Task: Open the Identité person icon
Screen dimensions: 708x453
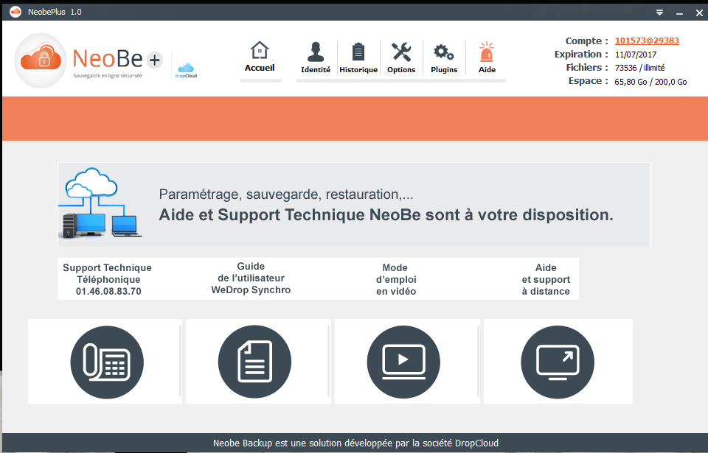Action: point(316,52)
